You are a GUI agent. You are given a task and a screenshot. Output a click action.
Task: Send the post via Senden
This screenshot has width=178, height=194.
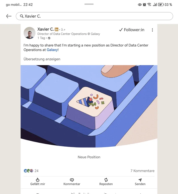click(x=140, y=182)
